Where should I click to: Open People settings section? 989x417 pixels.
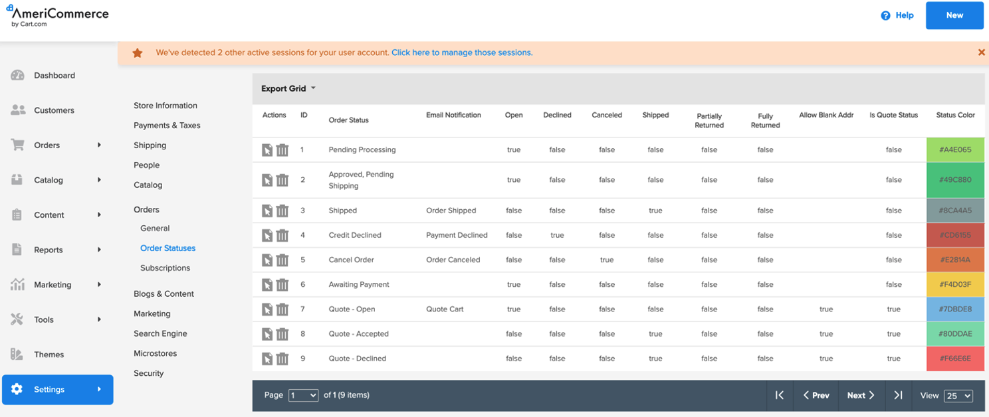point(147,165)
